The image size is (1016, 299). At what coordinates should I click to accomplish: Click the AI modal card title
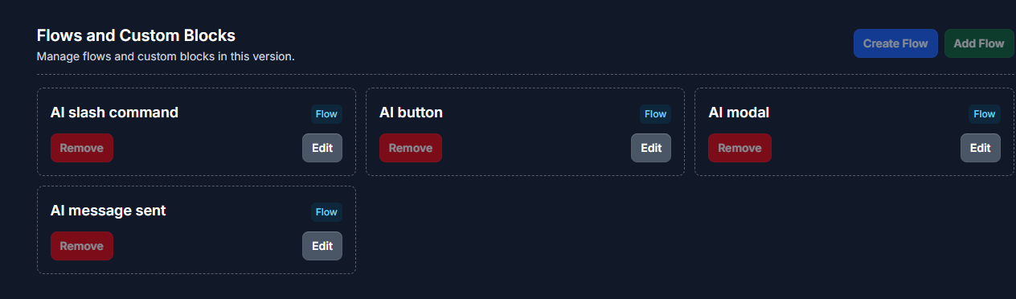(739, 113)
